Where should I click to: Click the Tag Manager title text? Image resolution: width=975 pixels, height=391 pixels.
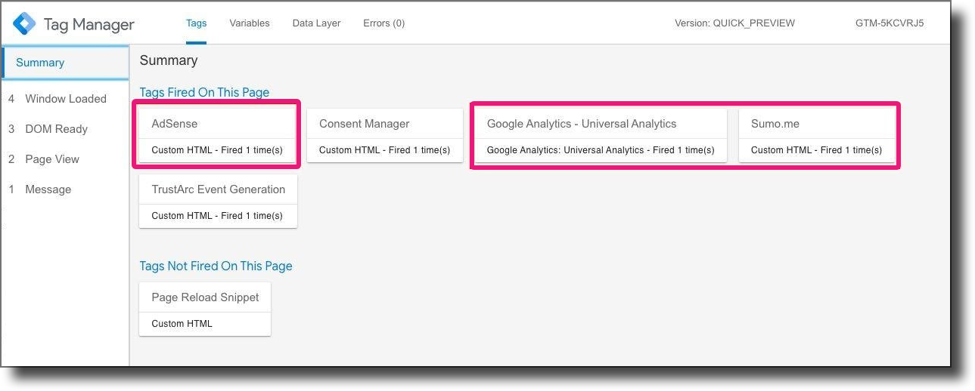[89, 24]
